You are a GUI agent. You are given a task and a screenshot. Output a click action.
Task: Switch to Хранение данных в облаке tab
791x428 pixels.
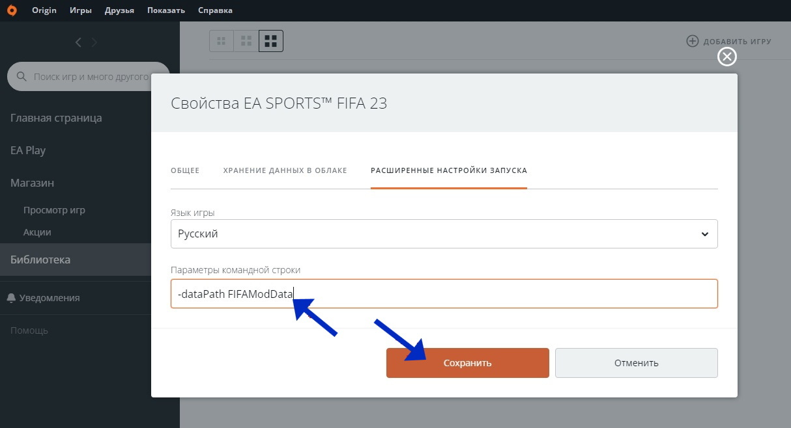pos(285,170)
